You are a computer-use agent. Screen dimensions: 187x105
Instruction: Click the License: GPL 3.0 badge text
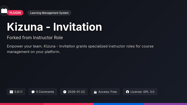142,92
